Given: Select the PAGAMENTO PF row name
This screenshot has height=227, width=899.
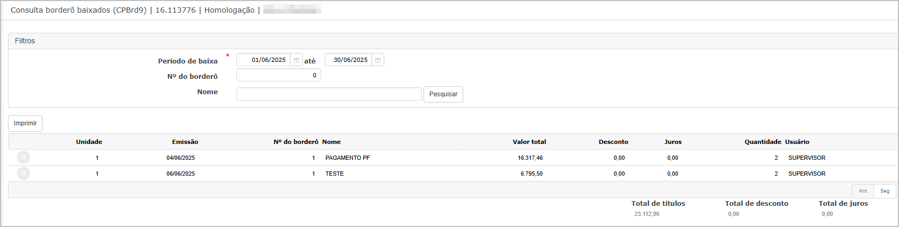Looking at the screenshot, I should [348, 158].
